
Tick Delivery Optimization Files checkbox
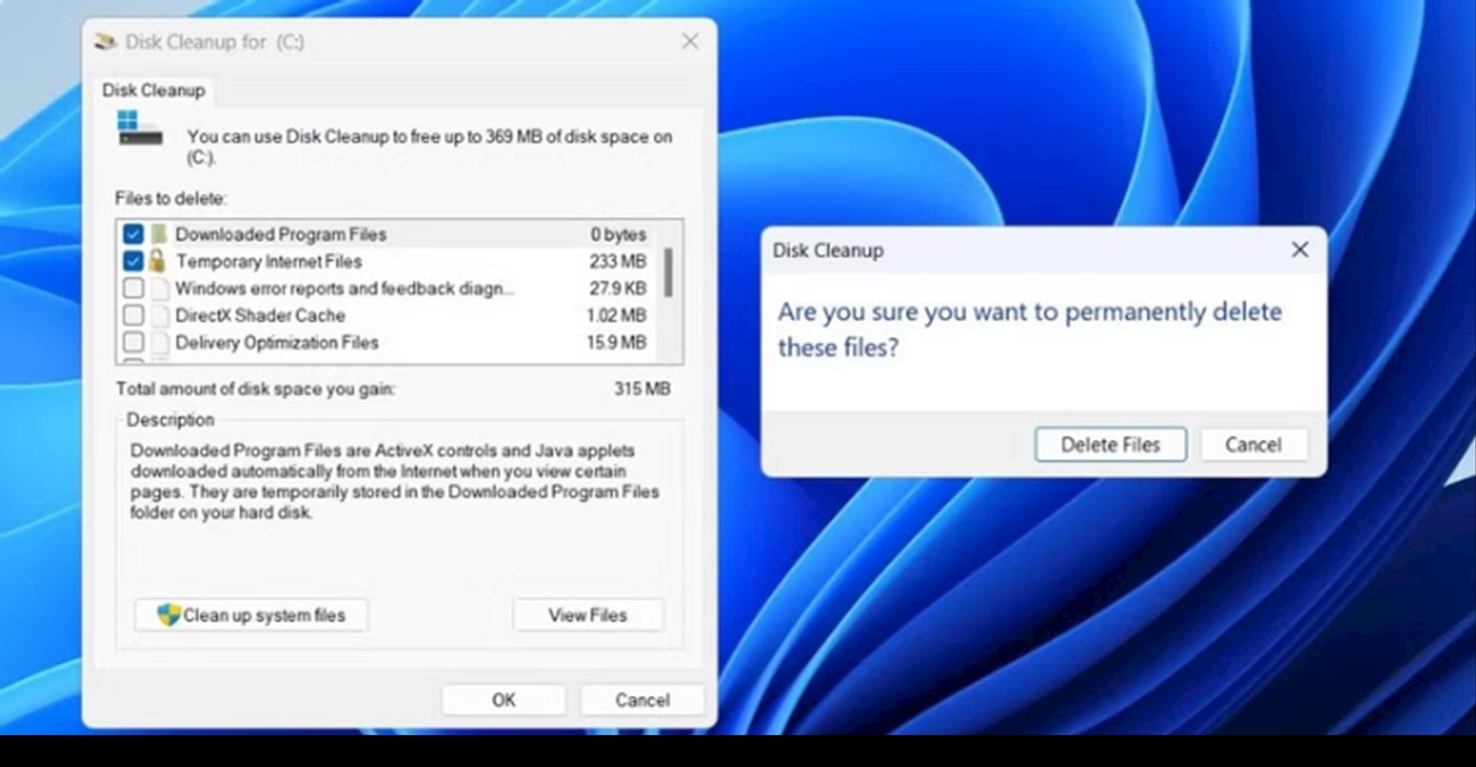click(133, 343)
